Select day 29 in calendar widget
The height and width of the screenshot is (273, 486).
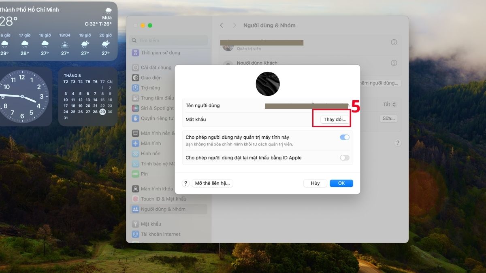tap(102, 112)
